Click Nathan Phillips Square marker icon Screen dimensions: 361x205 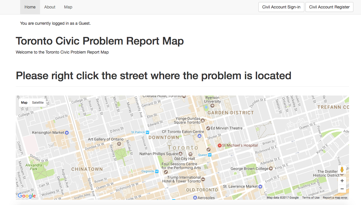point(181,154)
